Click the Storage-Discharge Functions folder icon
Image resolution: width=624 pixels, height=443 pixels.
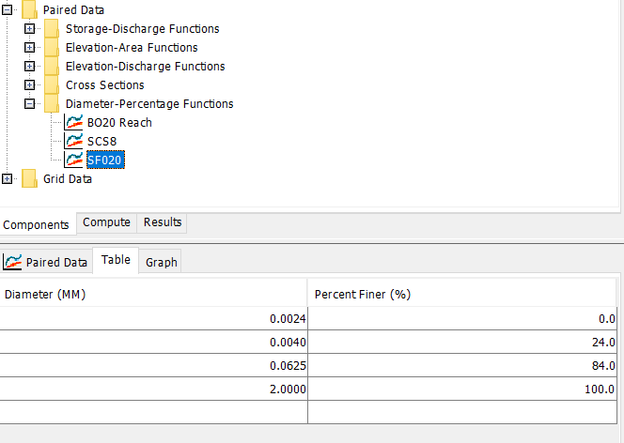tap(51, 29)
